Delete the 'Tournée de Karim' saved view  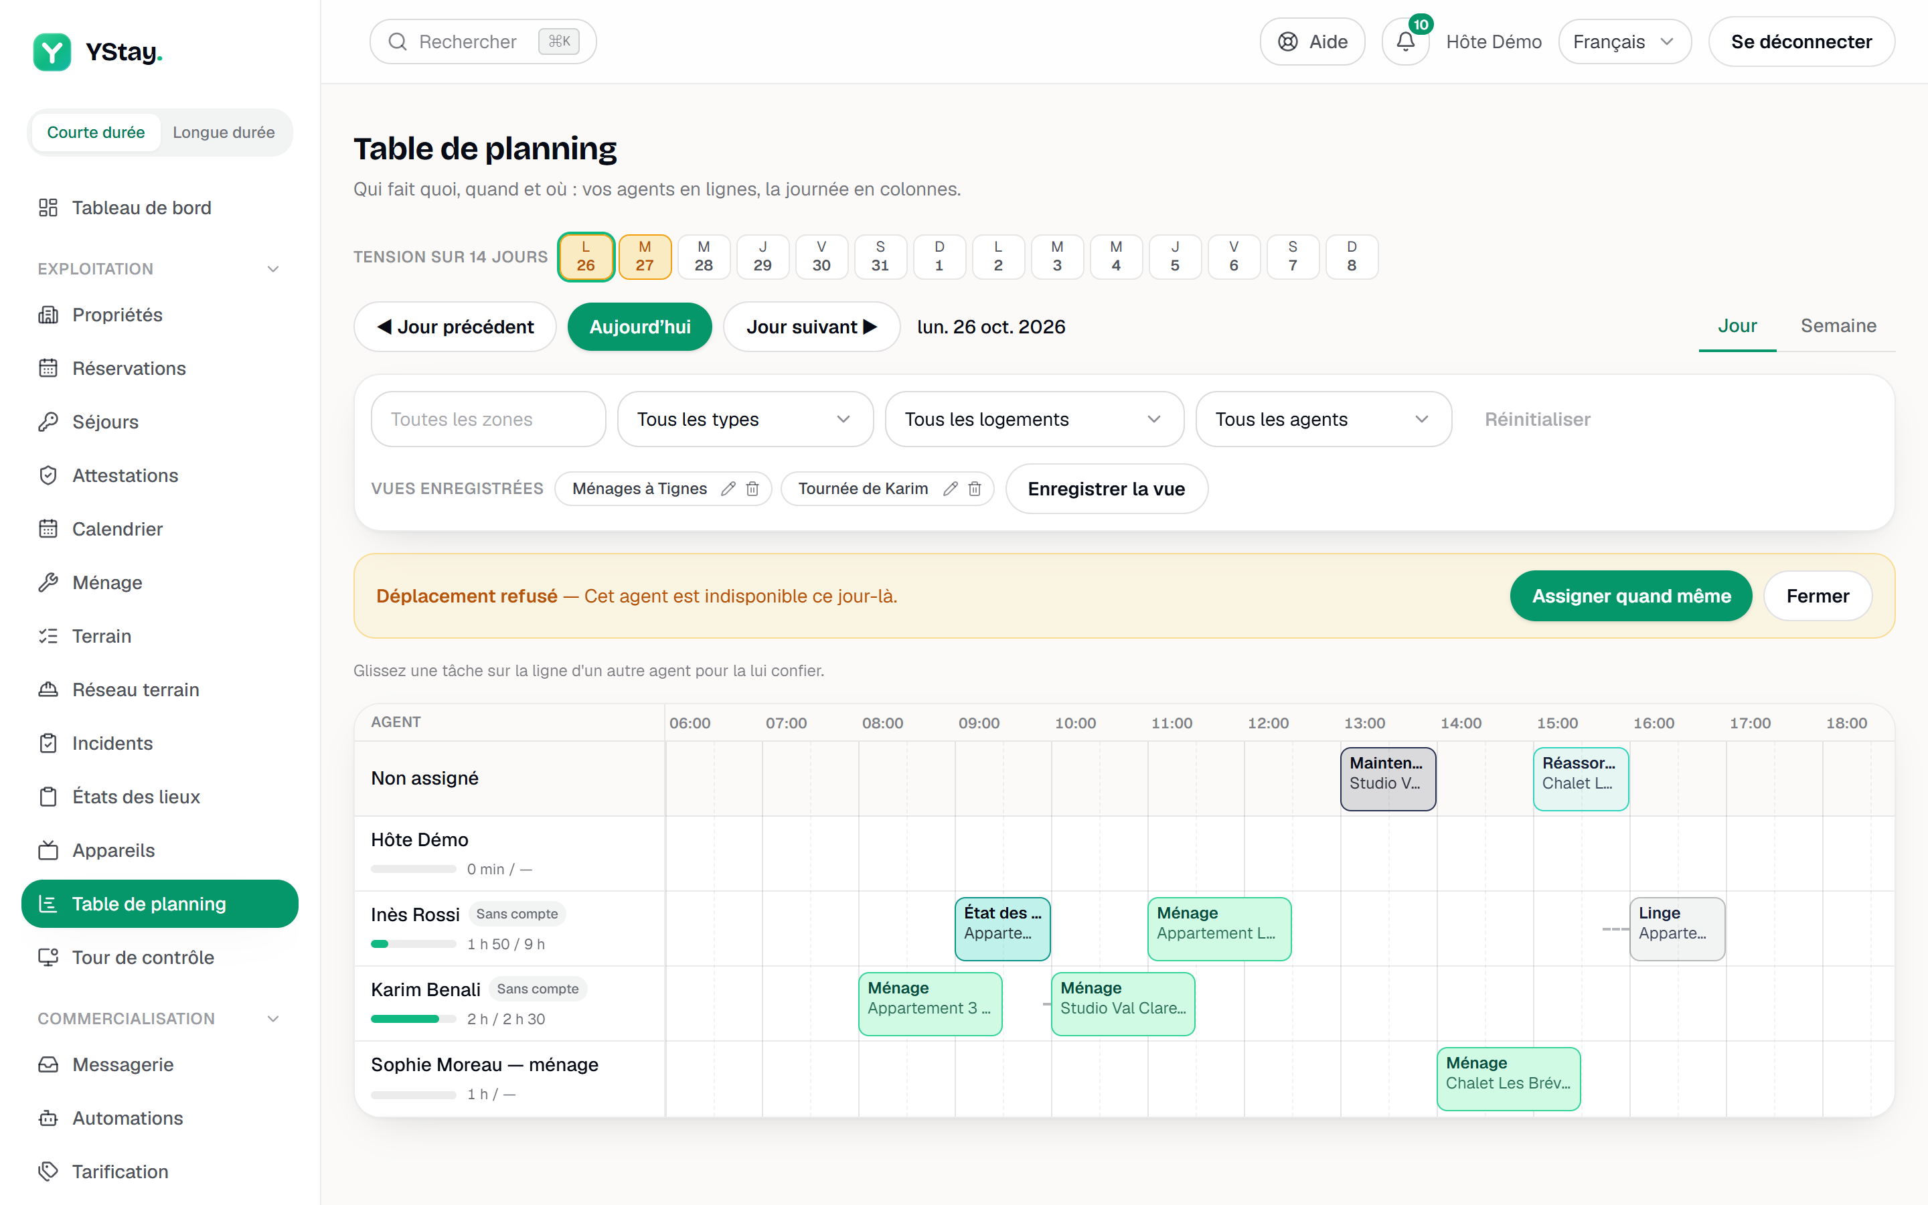[974, 489]
